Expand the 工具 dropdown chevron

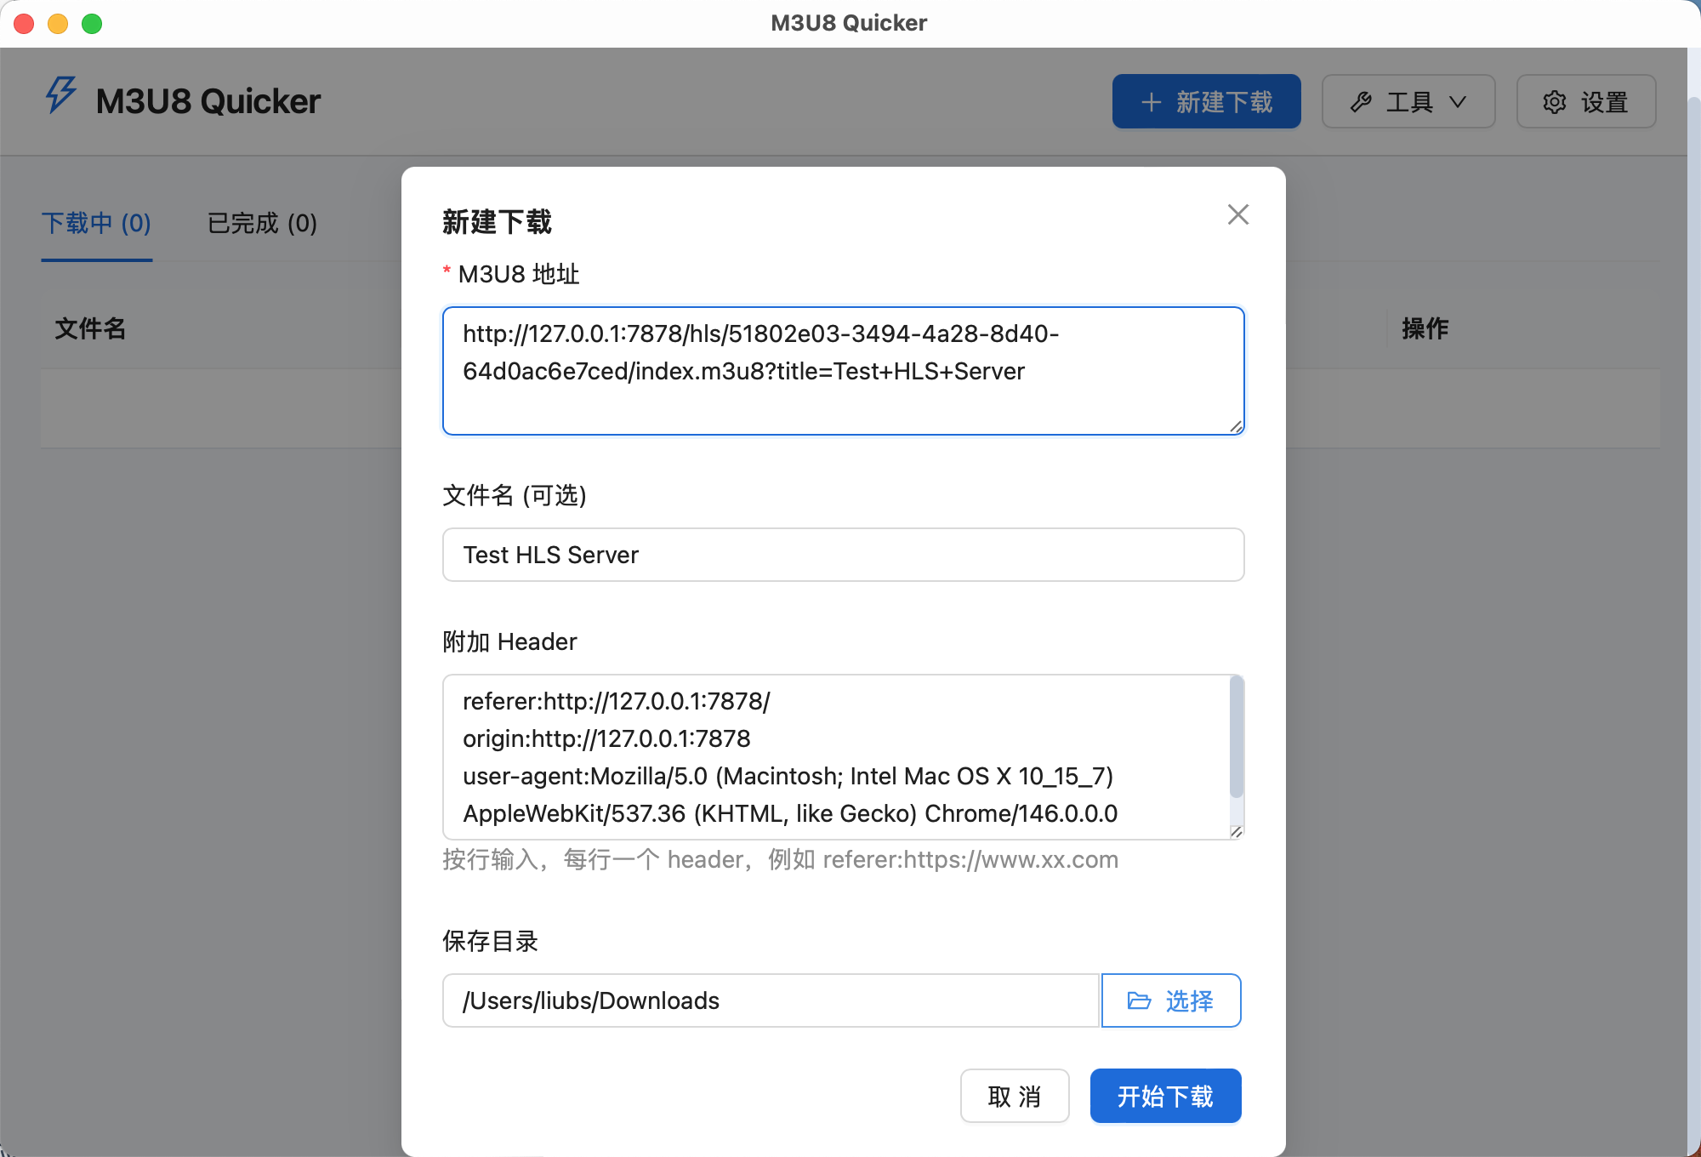1458,102
